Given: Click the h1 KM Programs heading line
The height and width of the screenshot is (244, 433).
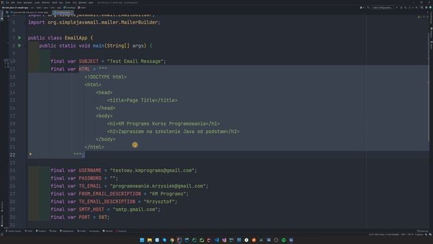Looking at the screenshot, I should click(164, 123).
